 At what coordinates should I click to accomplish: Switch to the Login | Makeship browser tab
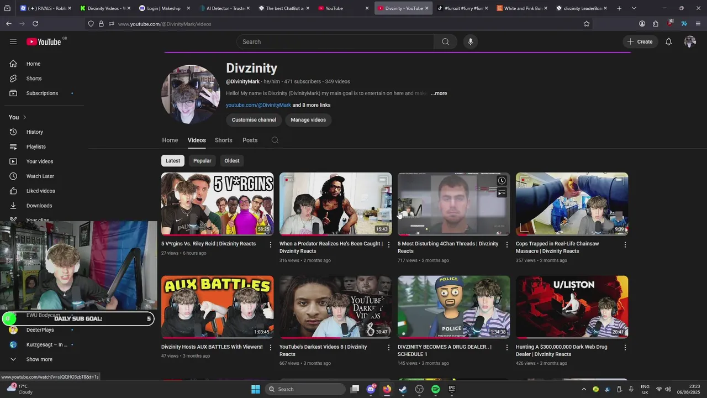pyautogui.click(x=164, y=8)
